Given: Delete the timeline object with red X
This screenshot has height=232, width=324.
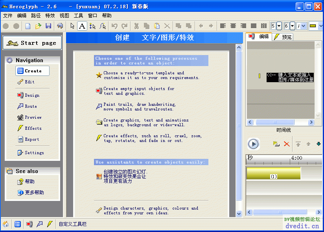Looking at the screenshot, I should coord(287,144).
